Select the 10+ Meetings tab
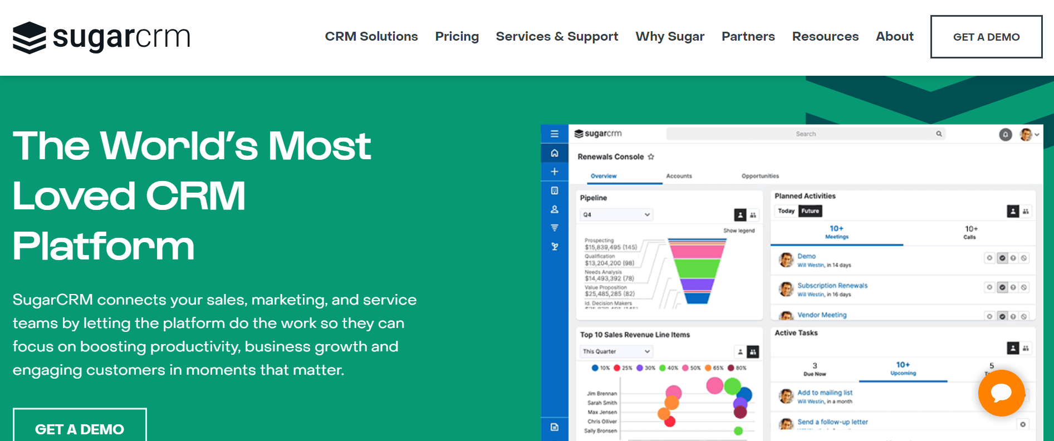Screen dimensions: 1054x441 pyautogui.click(x=836, y=232)
